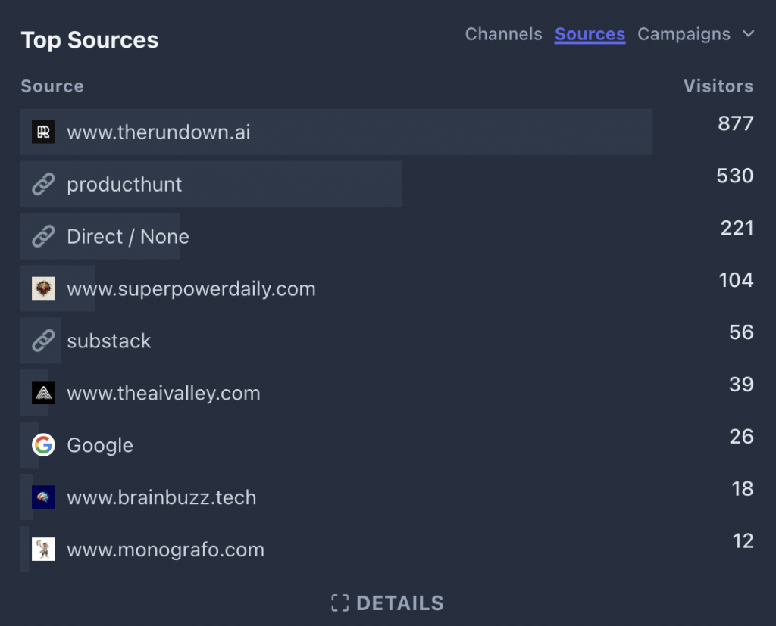Click the monografo.com favicon
Screen dimensions: 776x626
(43, 550)
